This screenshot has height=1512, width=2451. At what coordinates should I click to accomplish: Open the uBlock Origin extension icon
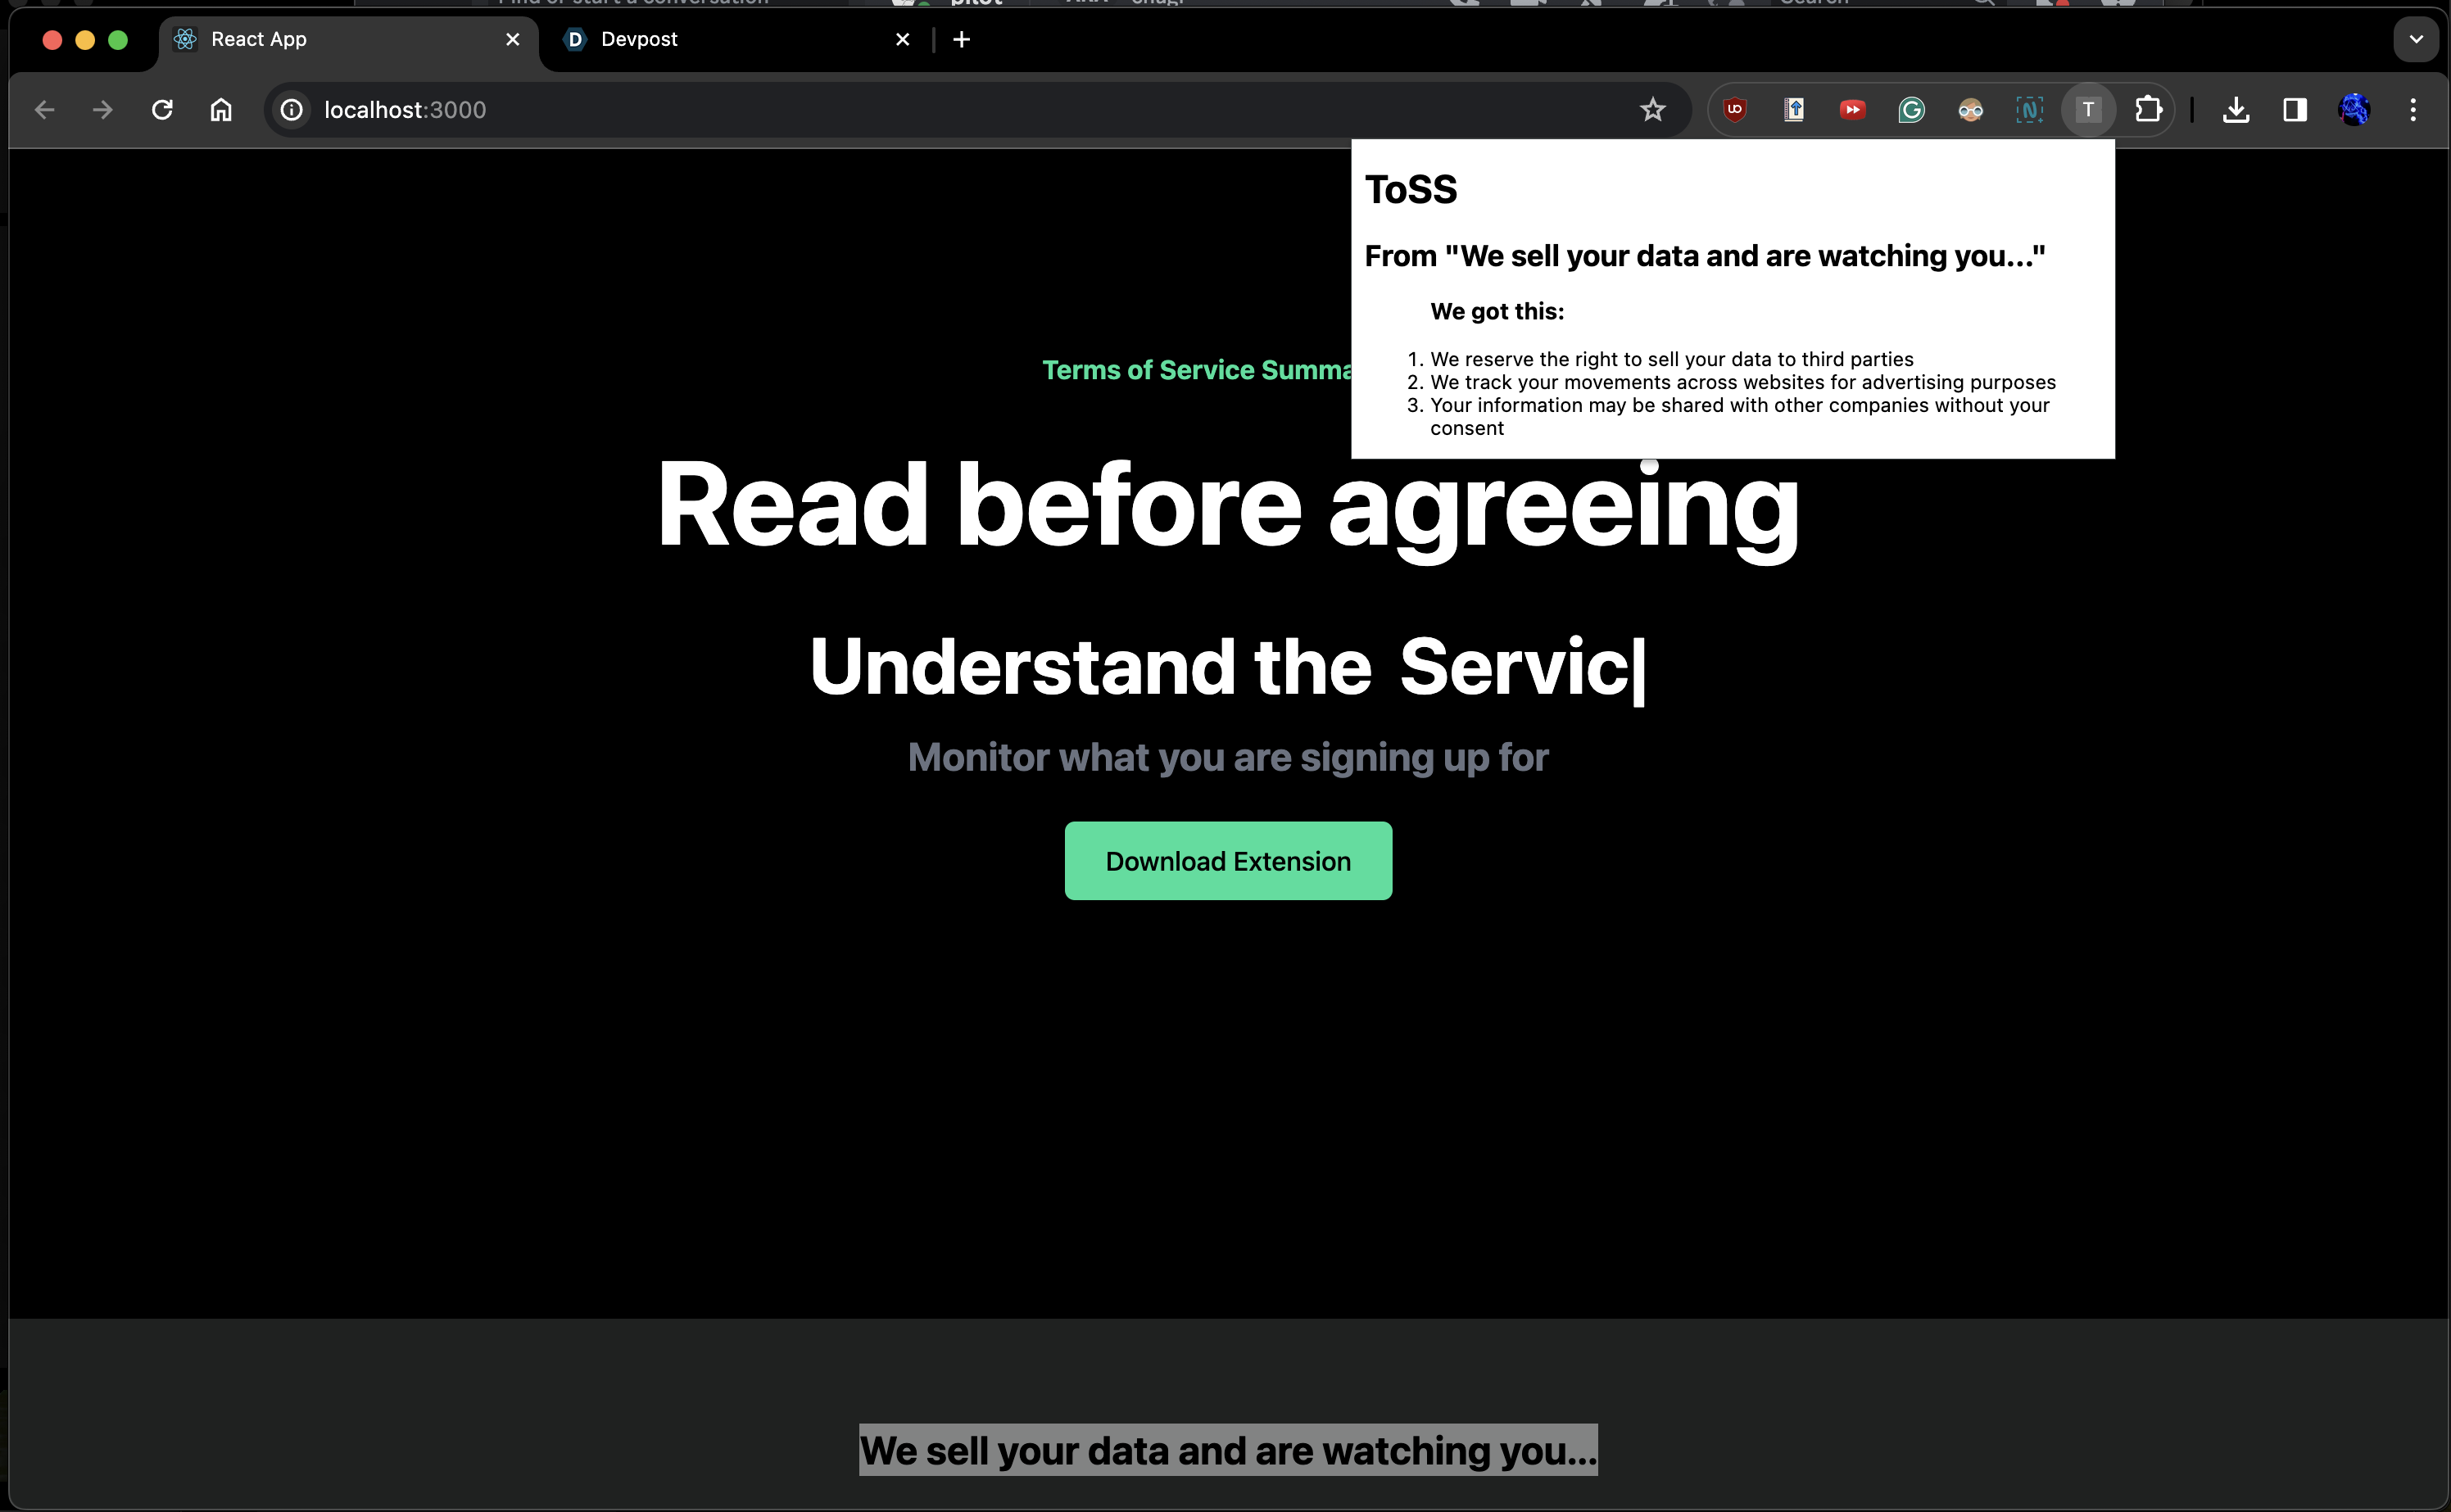pos(1735,110)
